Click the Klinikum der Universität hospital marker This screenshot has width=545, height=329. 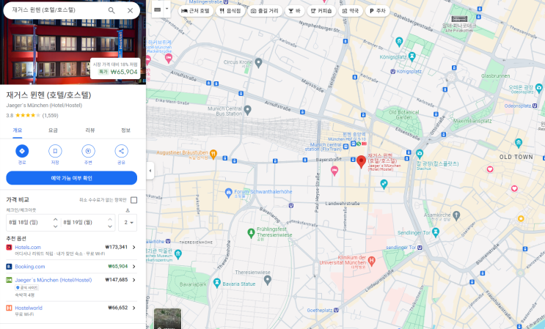pos(372,261)
